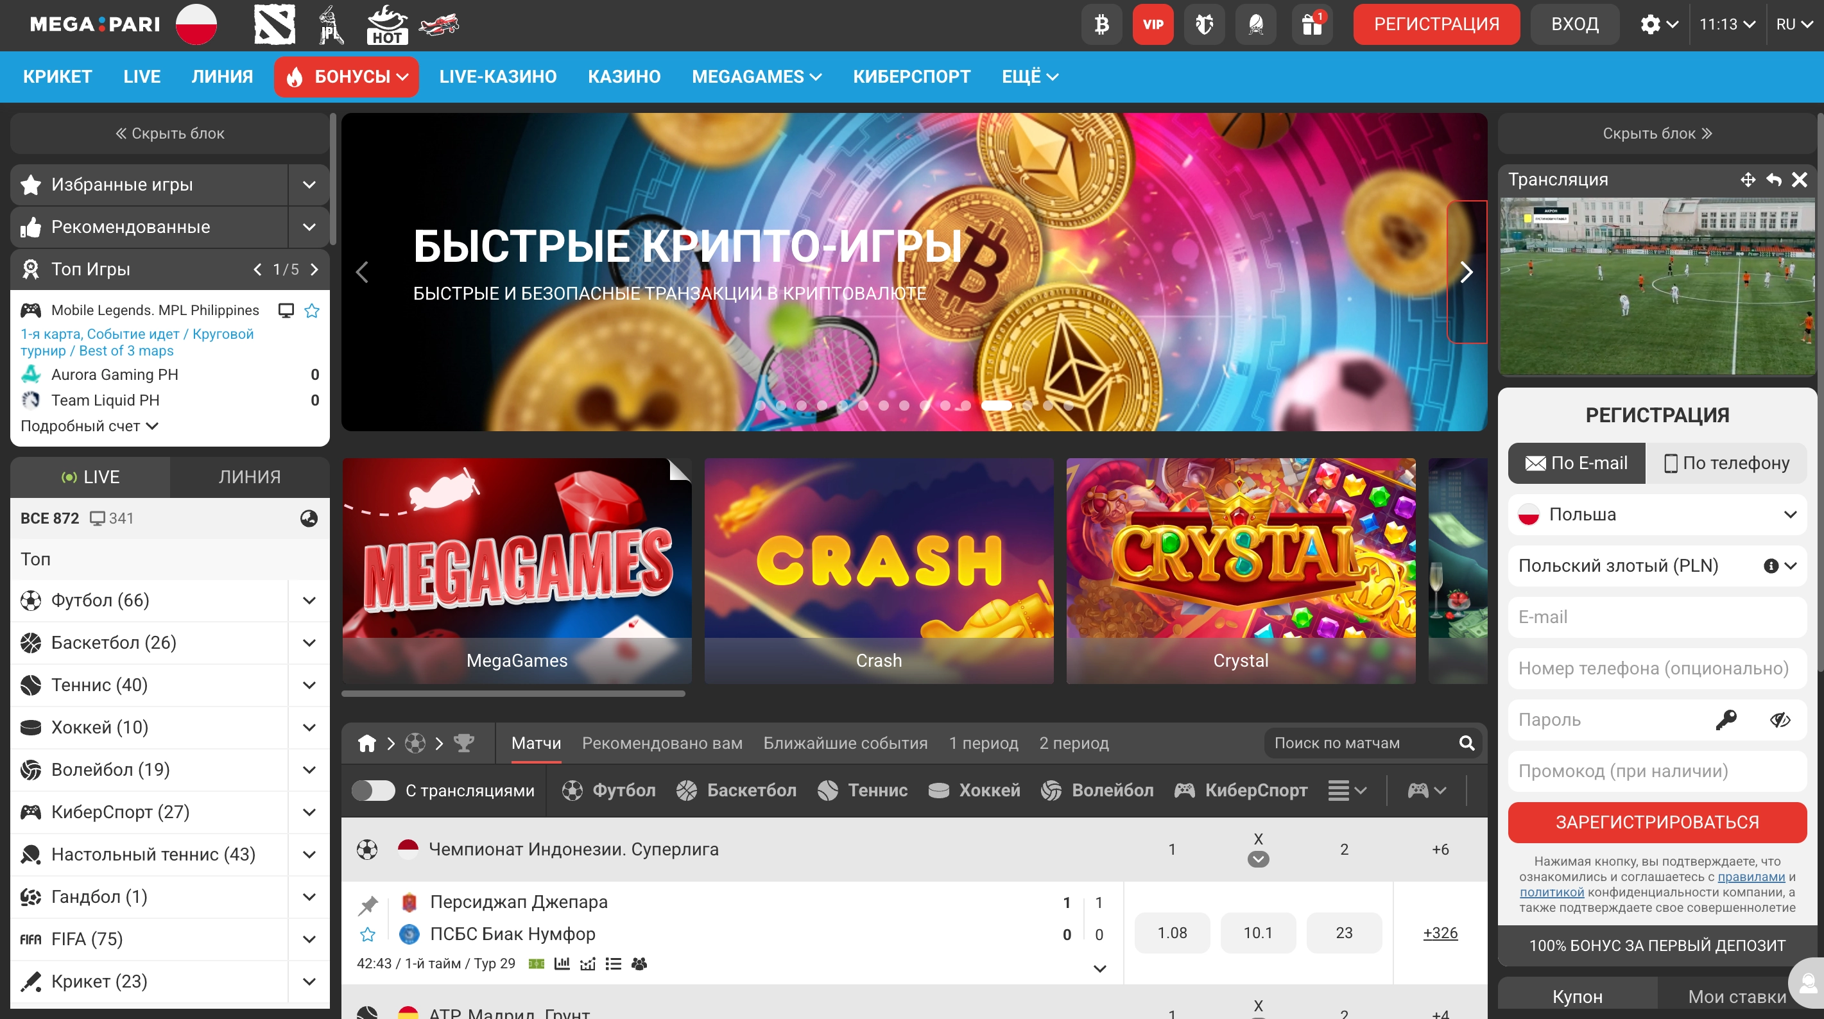The height and width of the screenshot is (1019, 1824).
Task: Click the active banner carousel indicator
Action: [x=996, y=406]
